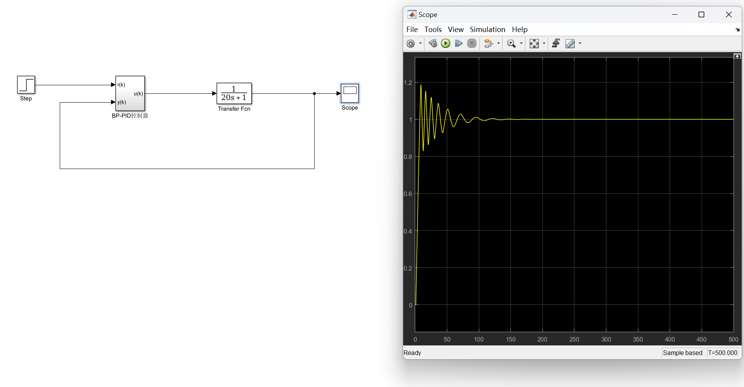Image resolution: width=744 pixels, height=387 pixels.
Task: Open the File menu in Scope
Action: 412,29
